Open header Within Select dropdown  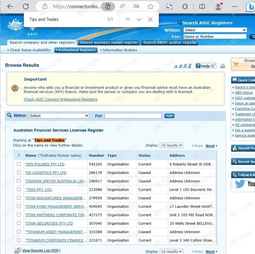pos(215,30)
